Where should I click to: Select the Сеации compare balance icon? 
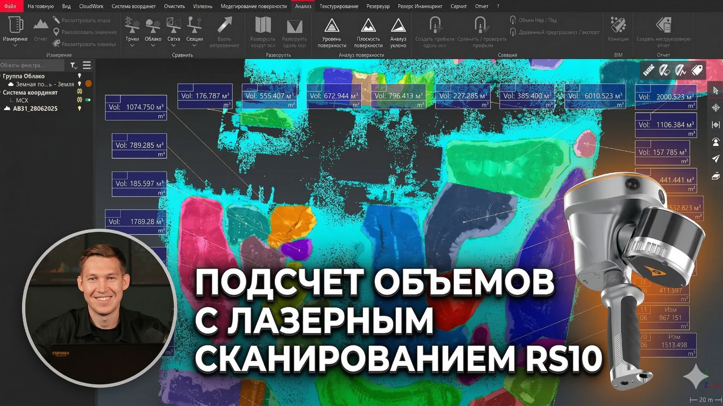click(x=194, y=25)
